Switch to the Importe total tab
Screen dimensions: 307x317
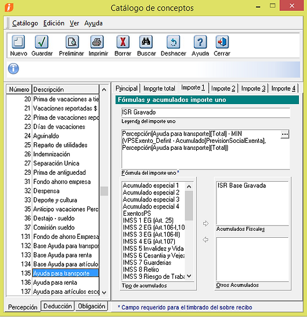[159, 89]
